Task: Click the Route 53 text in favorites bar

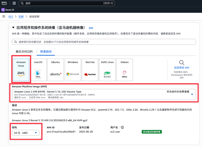Action: click(x=10, y=10)
